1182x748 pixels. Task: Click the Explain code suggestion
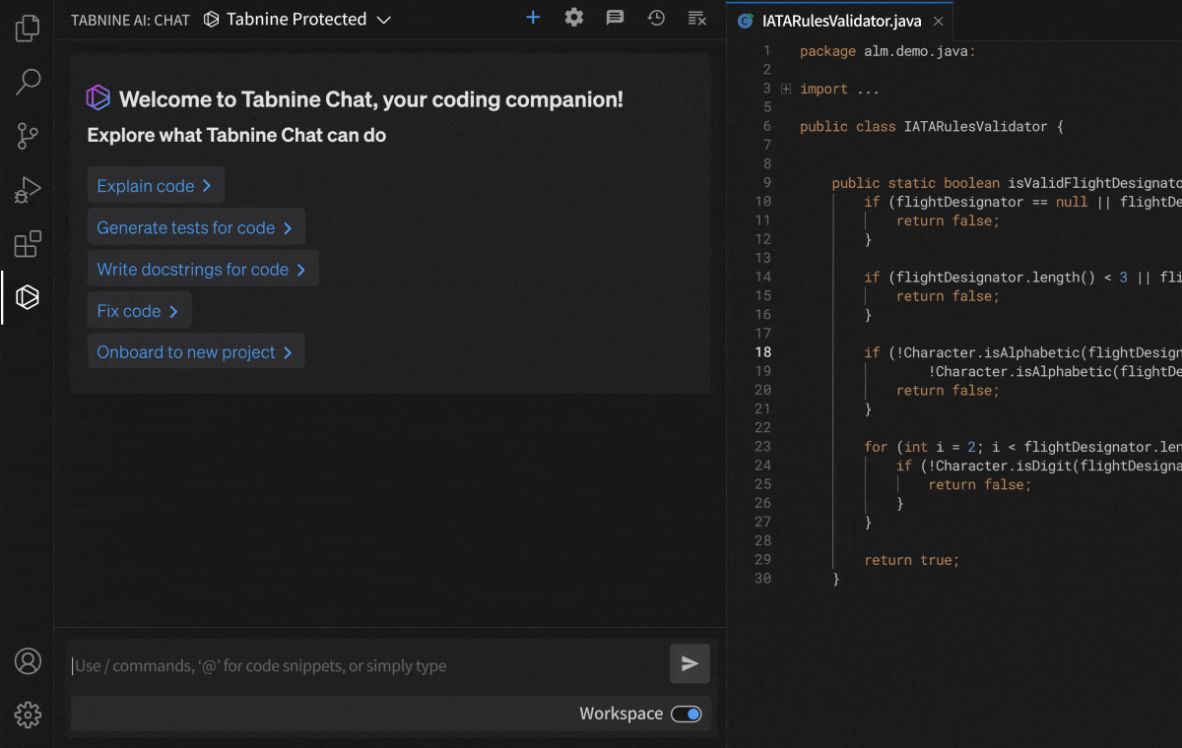(x=155, y=186)
